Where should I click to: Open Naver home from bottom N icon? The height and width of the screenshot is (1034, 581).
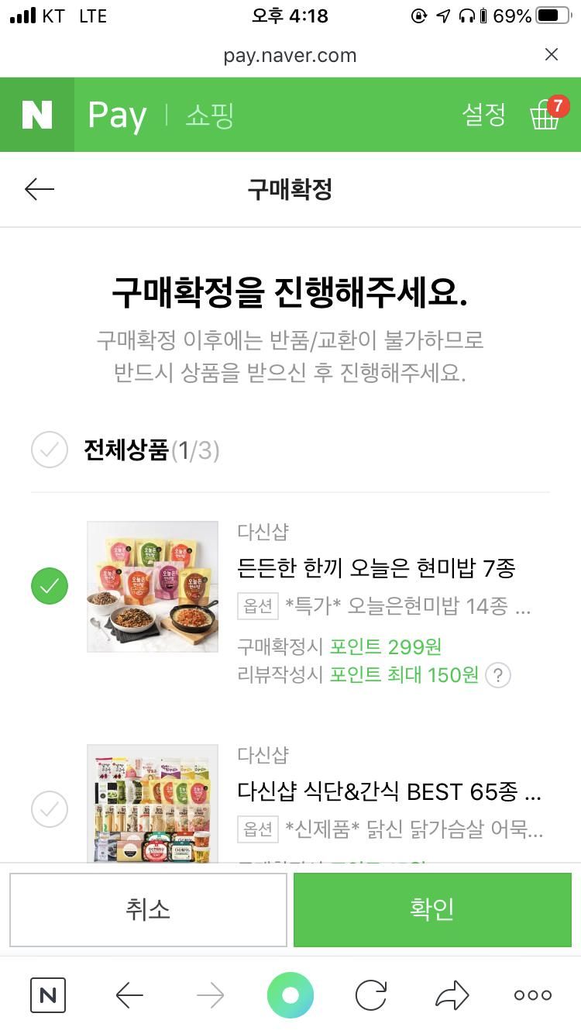click(x=48, y=995)
